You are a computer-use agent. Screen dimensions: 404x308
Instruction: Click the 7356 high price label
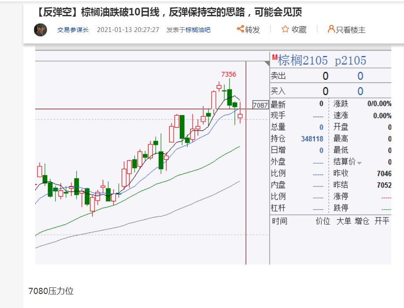coord(229,74)
